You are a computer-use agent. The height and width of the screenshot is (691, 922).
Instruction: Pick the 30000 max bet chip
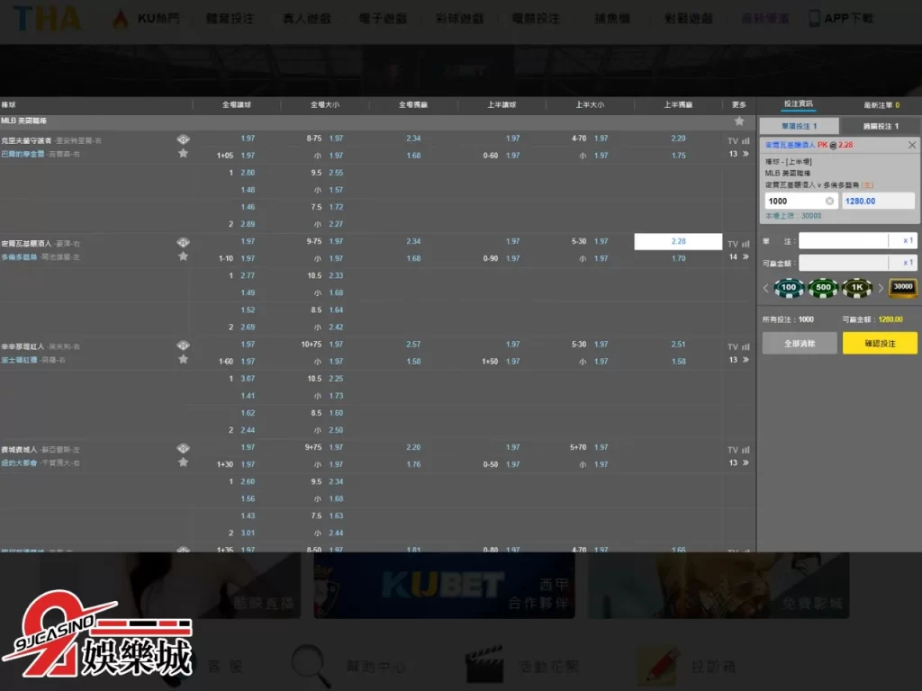(902, 287)
